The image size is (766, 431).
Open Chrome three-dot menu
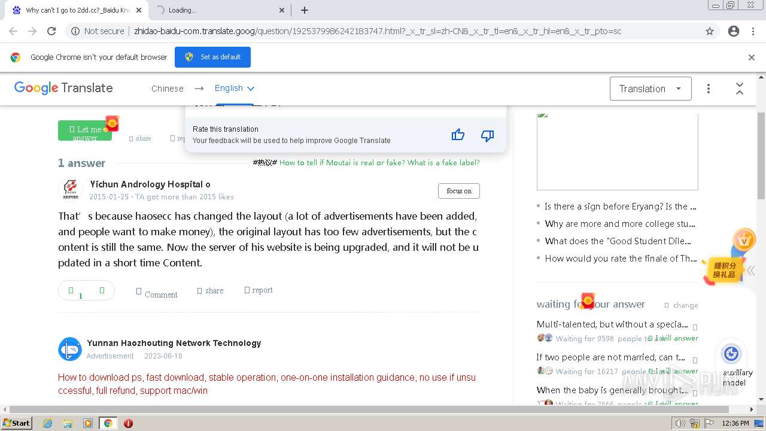pos(753,31)
